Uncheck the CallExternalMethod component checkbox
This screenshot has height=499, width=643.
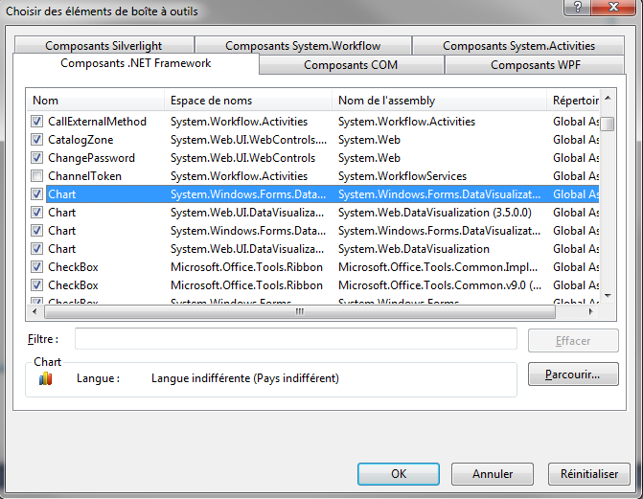pos(36,122)
